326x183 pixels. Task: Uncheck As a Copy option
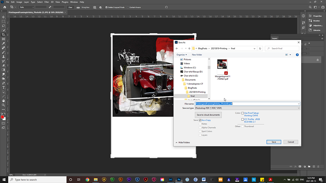click(x=200, y=120)
